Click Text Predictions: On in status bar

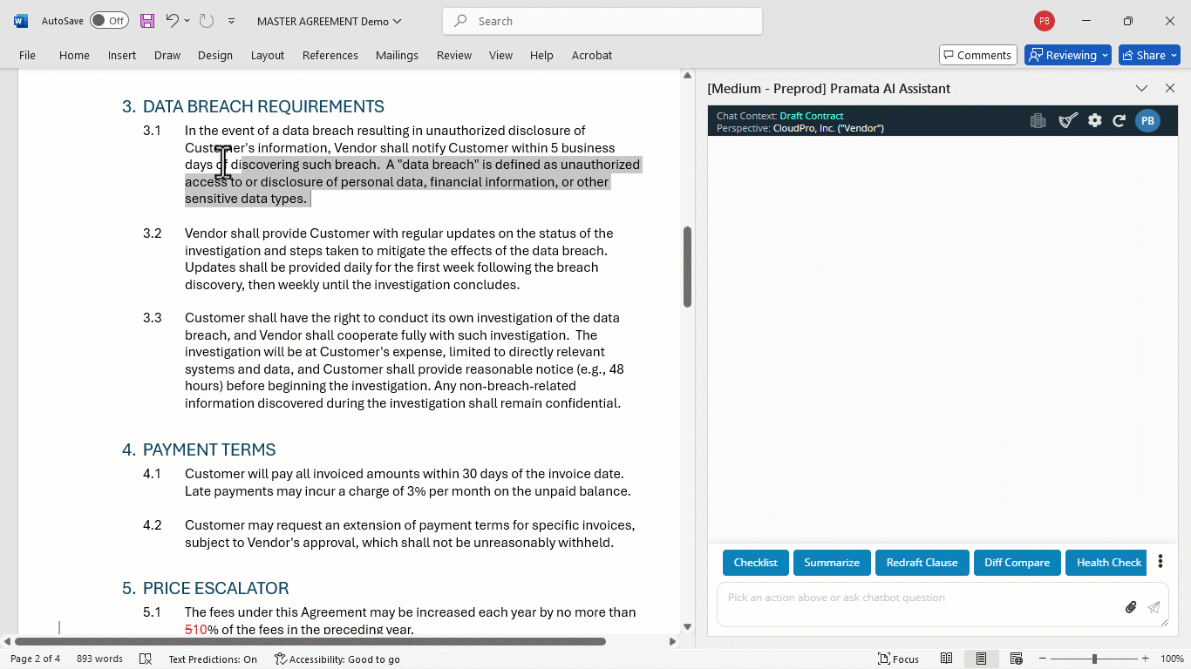point(213,659)
